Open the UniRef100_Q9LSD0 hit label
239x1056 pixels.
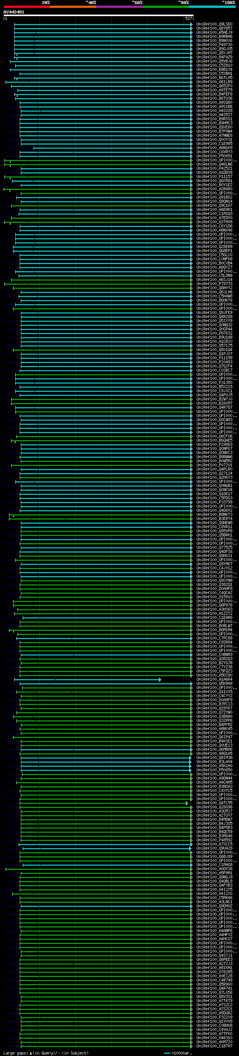pos(214,24)
